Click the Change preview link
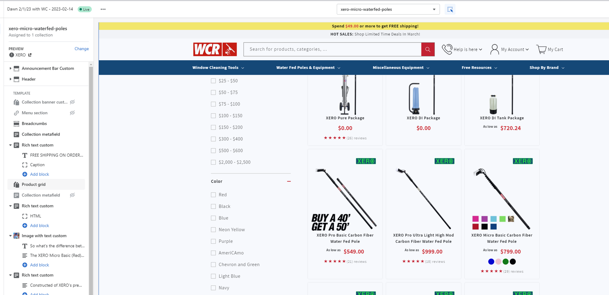 [82, 49]
